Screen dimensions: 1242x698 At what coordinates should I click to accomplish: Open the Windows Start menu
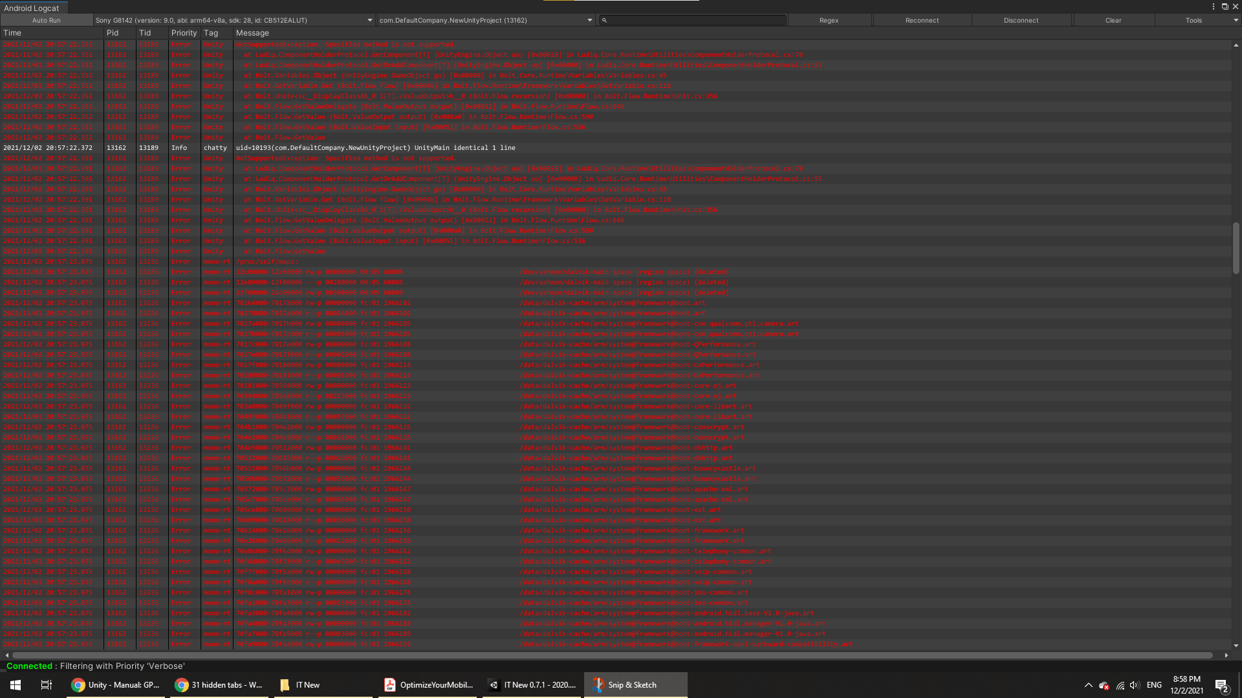[x=16, y=685]
